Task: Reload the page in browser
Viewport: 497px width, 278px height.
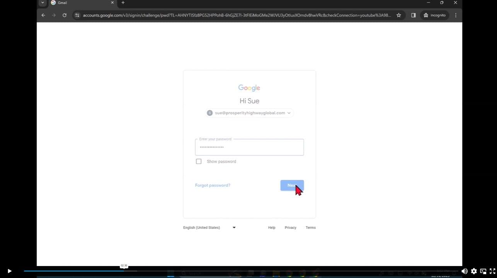Action: point(65,15)
